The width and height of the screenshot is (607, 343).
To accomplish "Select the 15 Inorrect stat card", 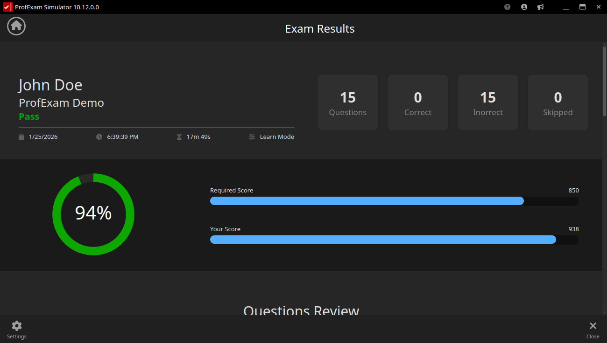I will click(x=488, y=103).
